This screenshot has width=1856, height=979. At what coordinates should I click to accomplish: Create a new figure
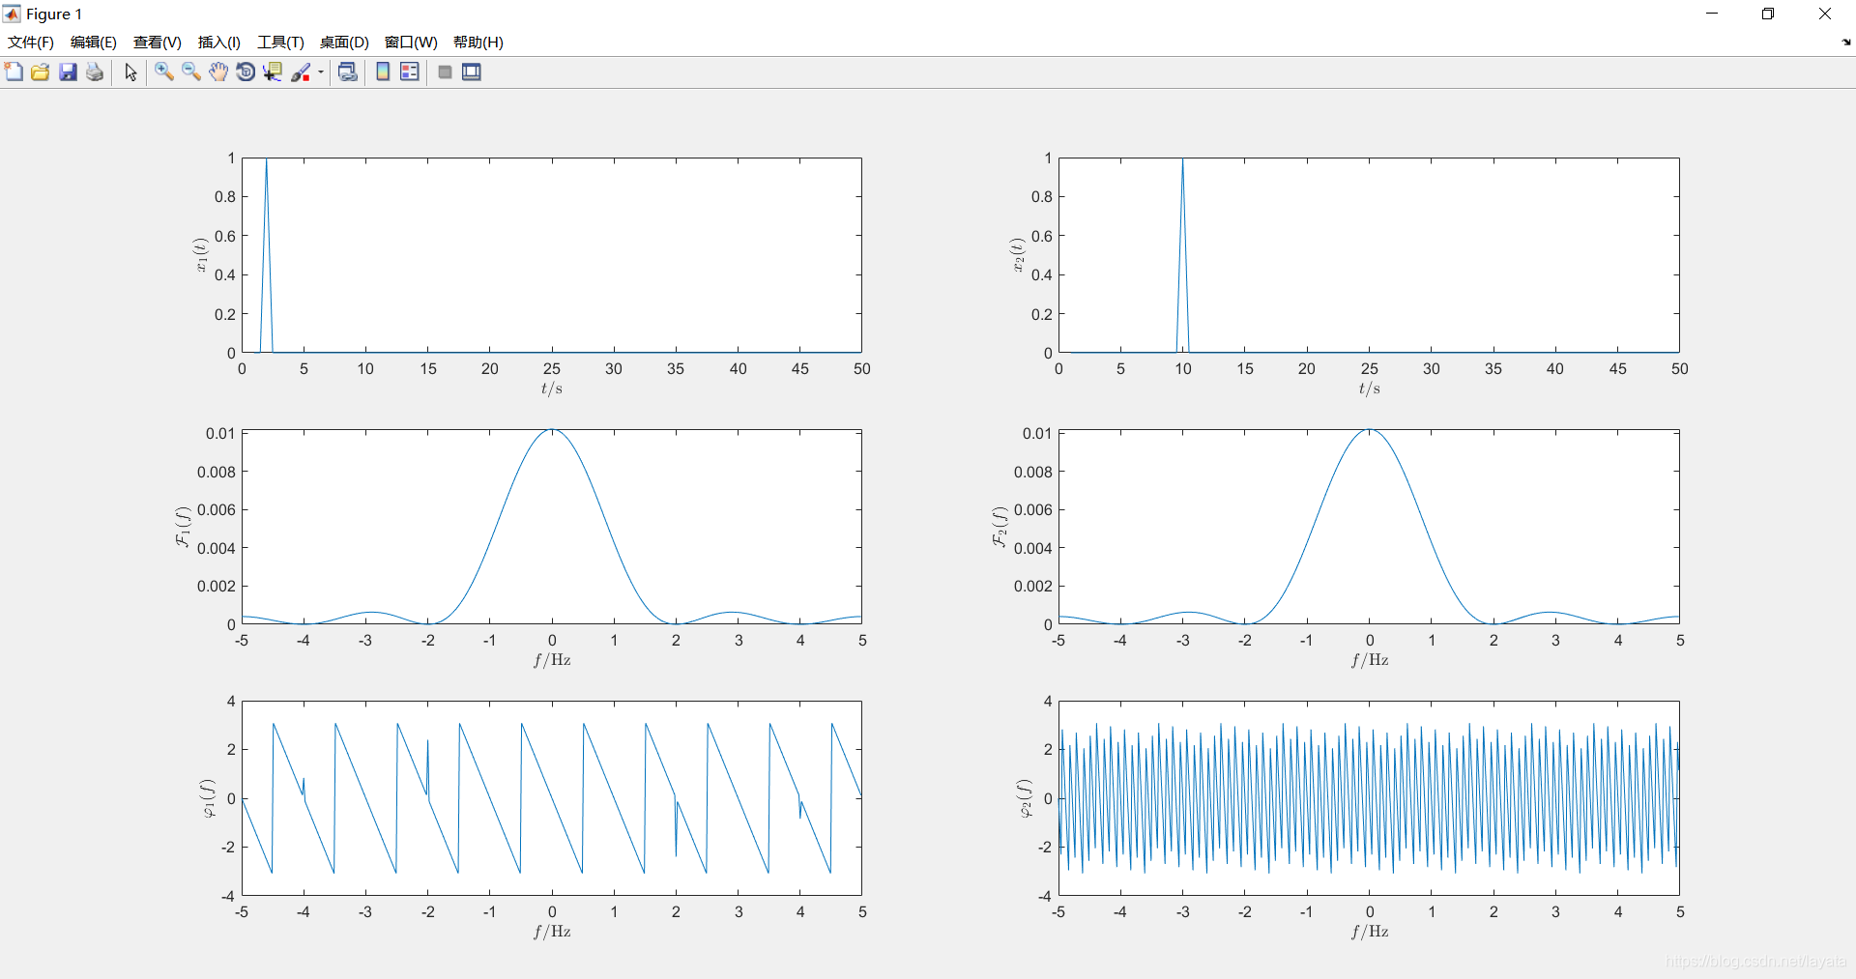14,72
